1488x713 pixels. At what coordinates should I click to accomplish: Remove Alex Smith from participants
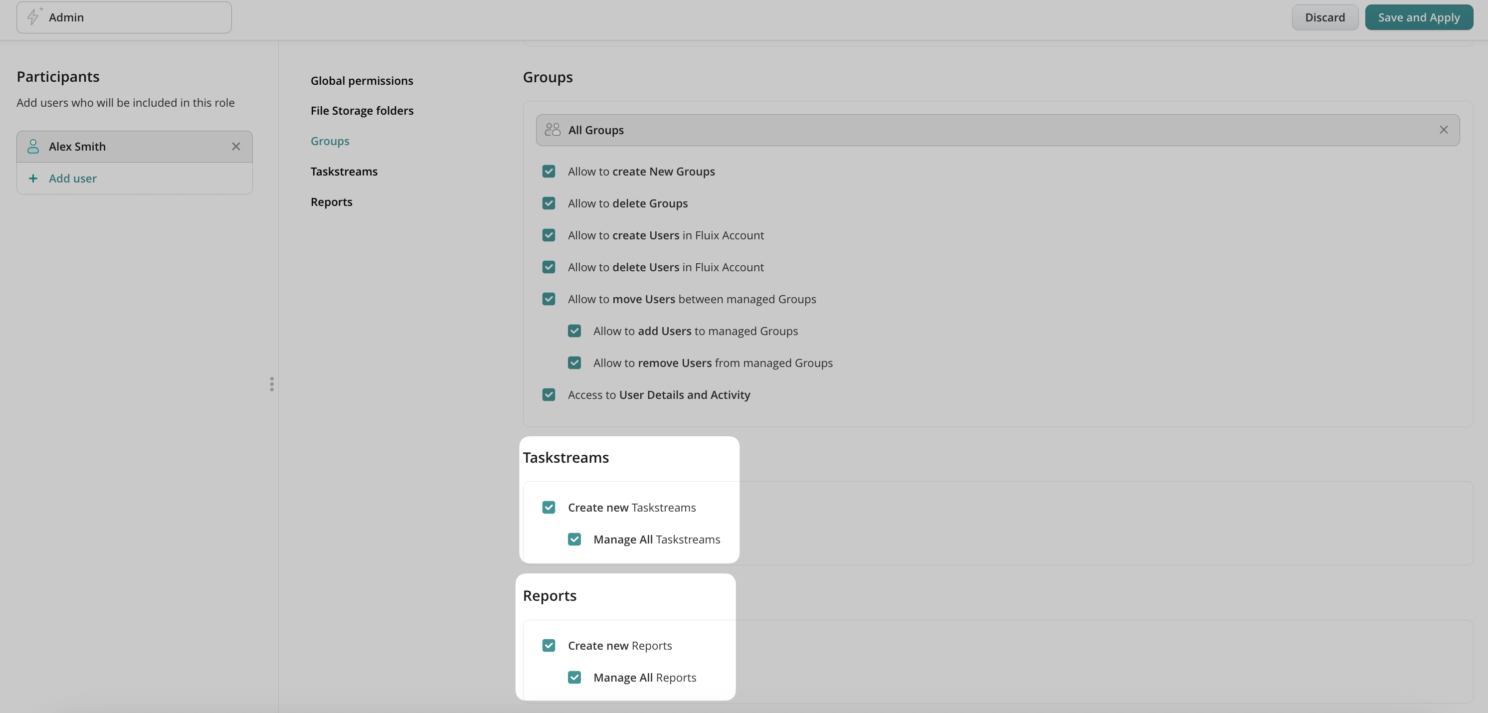point(236,146)
